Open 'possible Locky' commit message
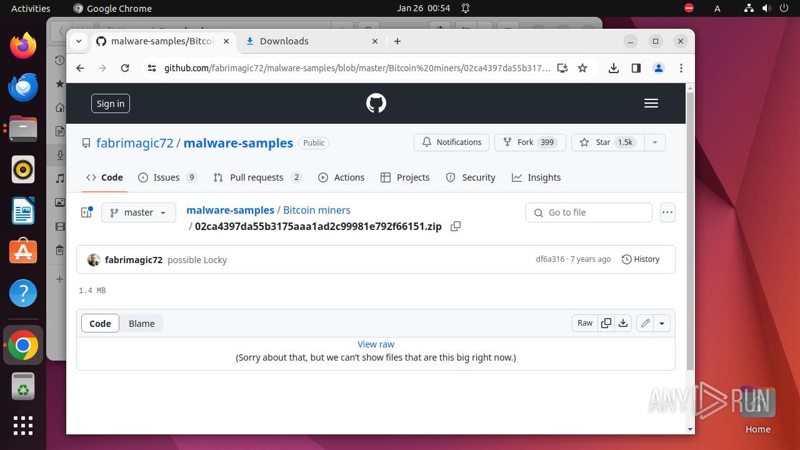 197,260
